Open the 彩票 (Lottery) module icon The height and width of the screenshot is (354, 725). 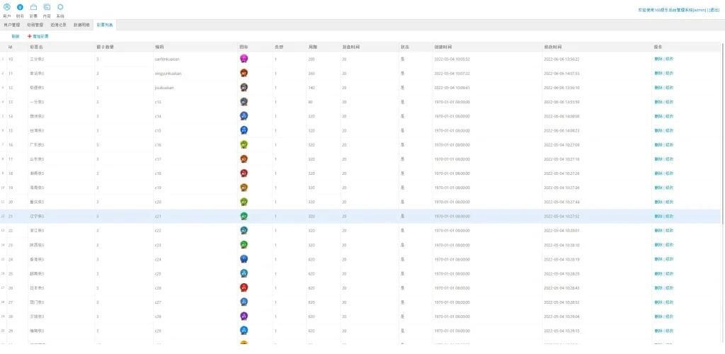(33, 7)
